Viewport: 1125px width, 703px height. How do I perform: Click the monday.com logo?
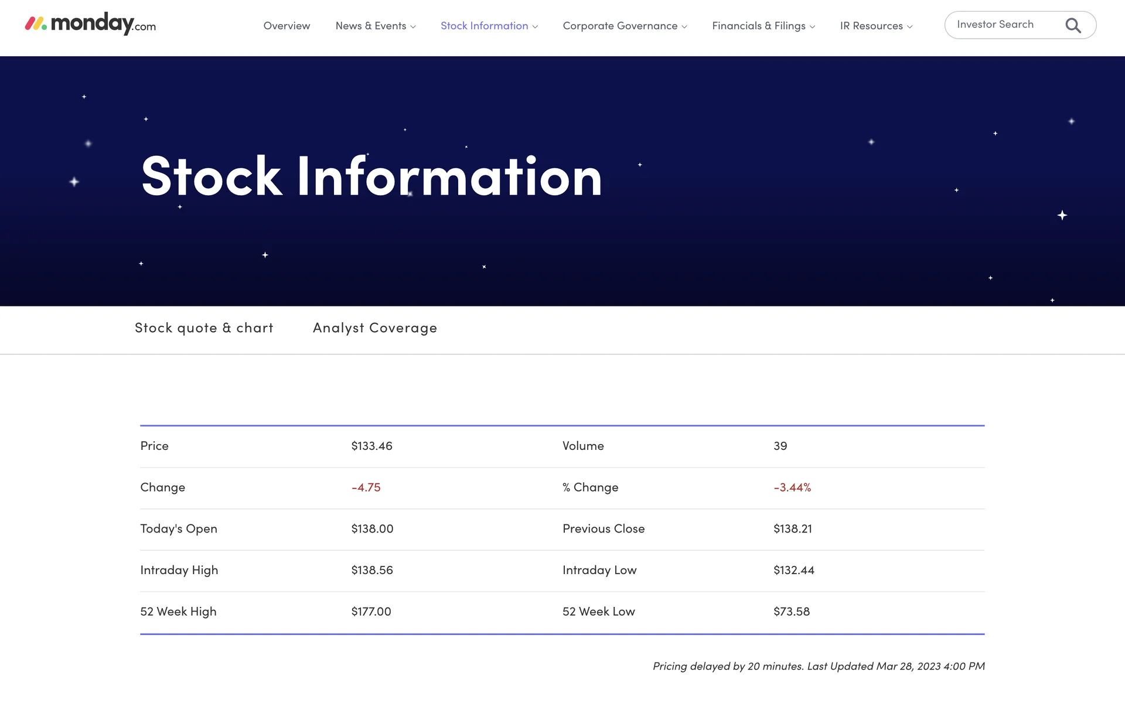pyautogui.click(x=90, y=24)
